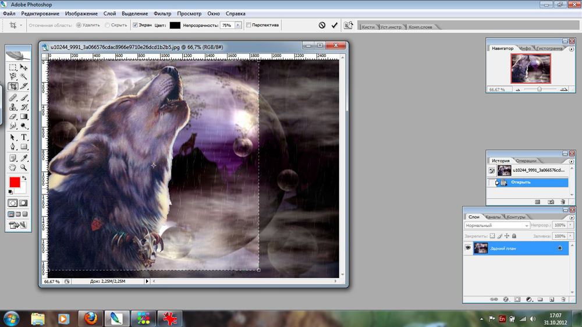Select the Eyedropper tool
Image resolution: width=582 pixels, height=327 pixels.
[24, 158]
